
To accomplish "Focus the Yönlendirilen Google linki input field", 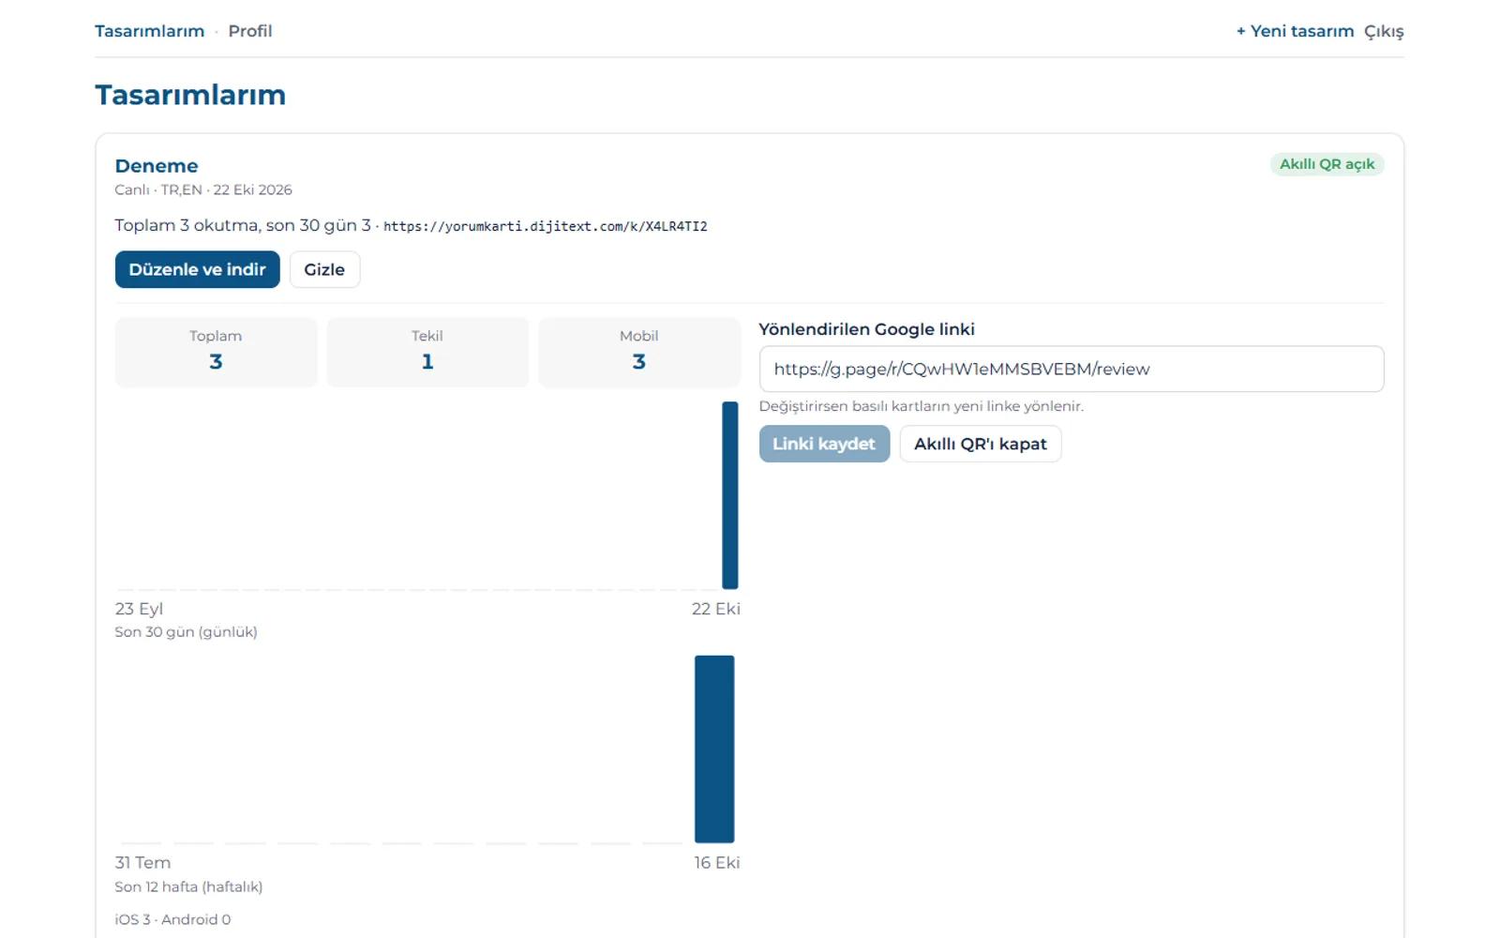I will pyautogui.click(x=1072, y=369).
